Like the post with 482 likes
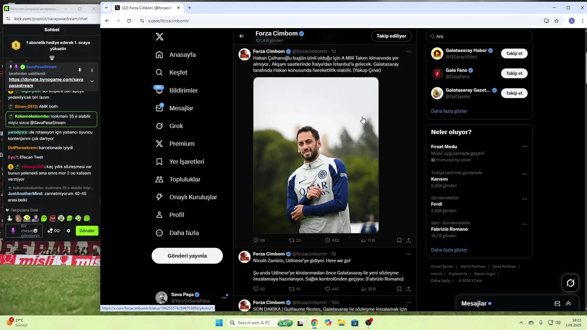Image resolution: width=587 pixels, height=330 pixels. [x=332, y=240]
